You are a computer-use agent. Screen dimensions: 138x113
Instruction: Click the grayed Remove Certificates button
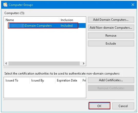coord(111,88)
